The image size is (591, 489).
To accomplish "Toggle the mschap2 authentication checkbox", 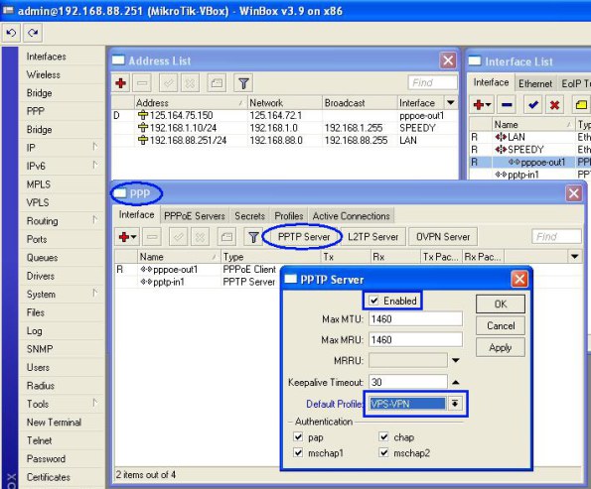I will [x=383, y=452].
